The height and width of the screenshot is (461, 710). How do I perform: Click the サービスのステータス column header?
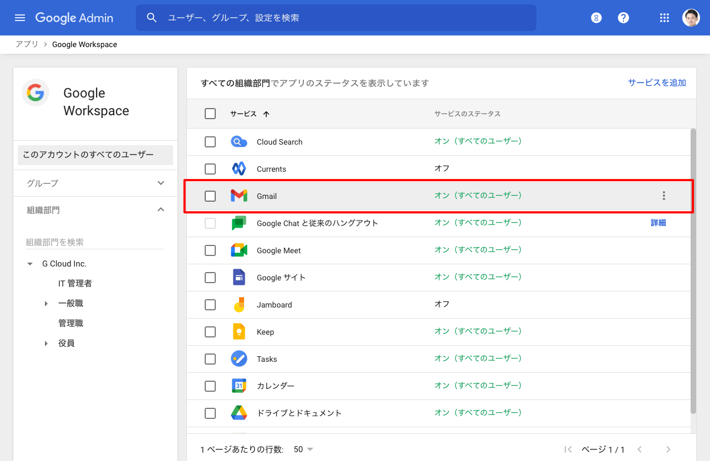468,114
